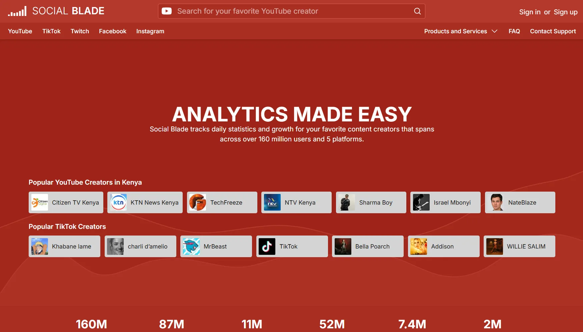Open Sharma Boy creator card
Image resolution: width=583 pixels, height=332 pixels.
click(371, 202)
